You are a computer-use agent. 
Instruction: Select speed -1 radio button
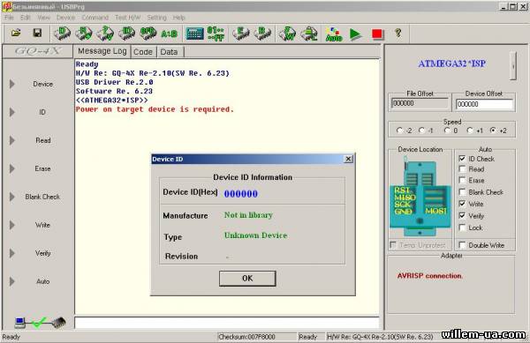tap(421, 130)
